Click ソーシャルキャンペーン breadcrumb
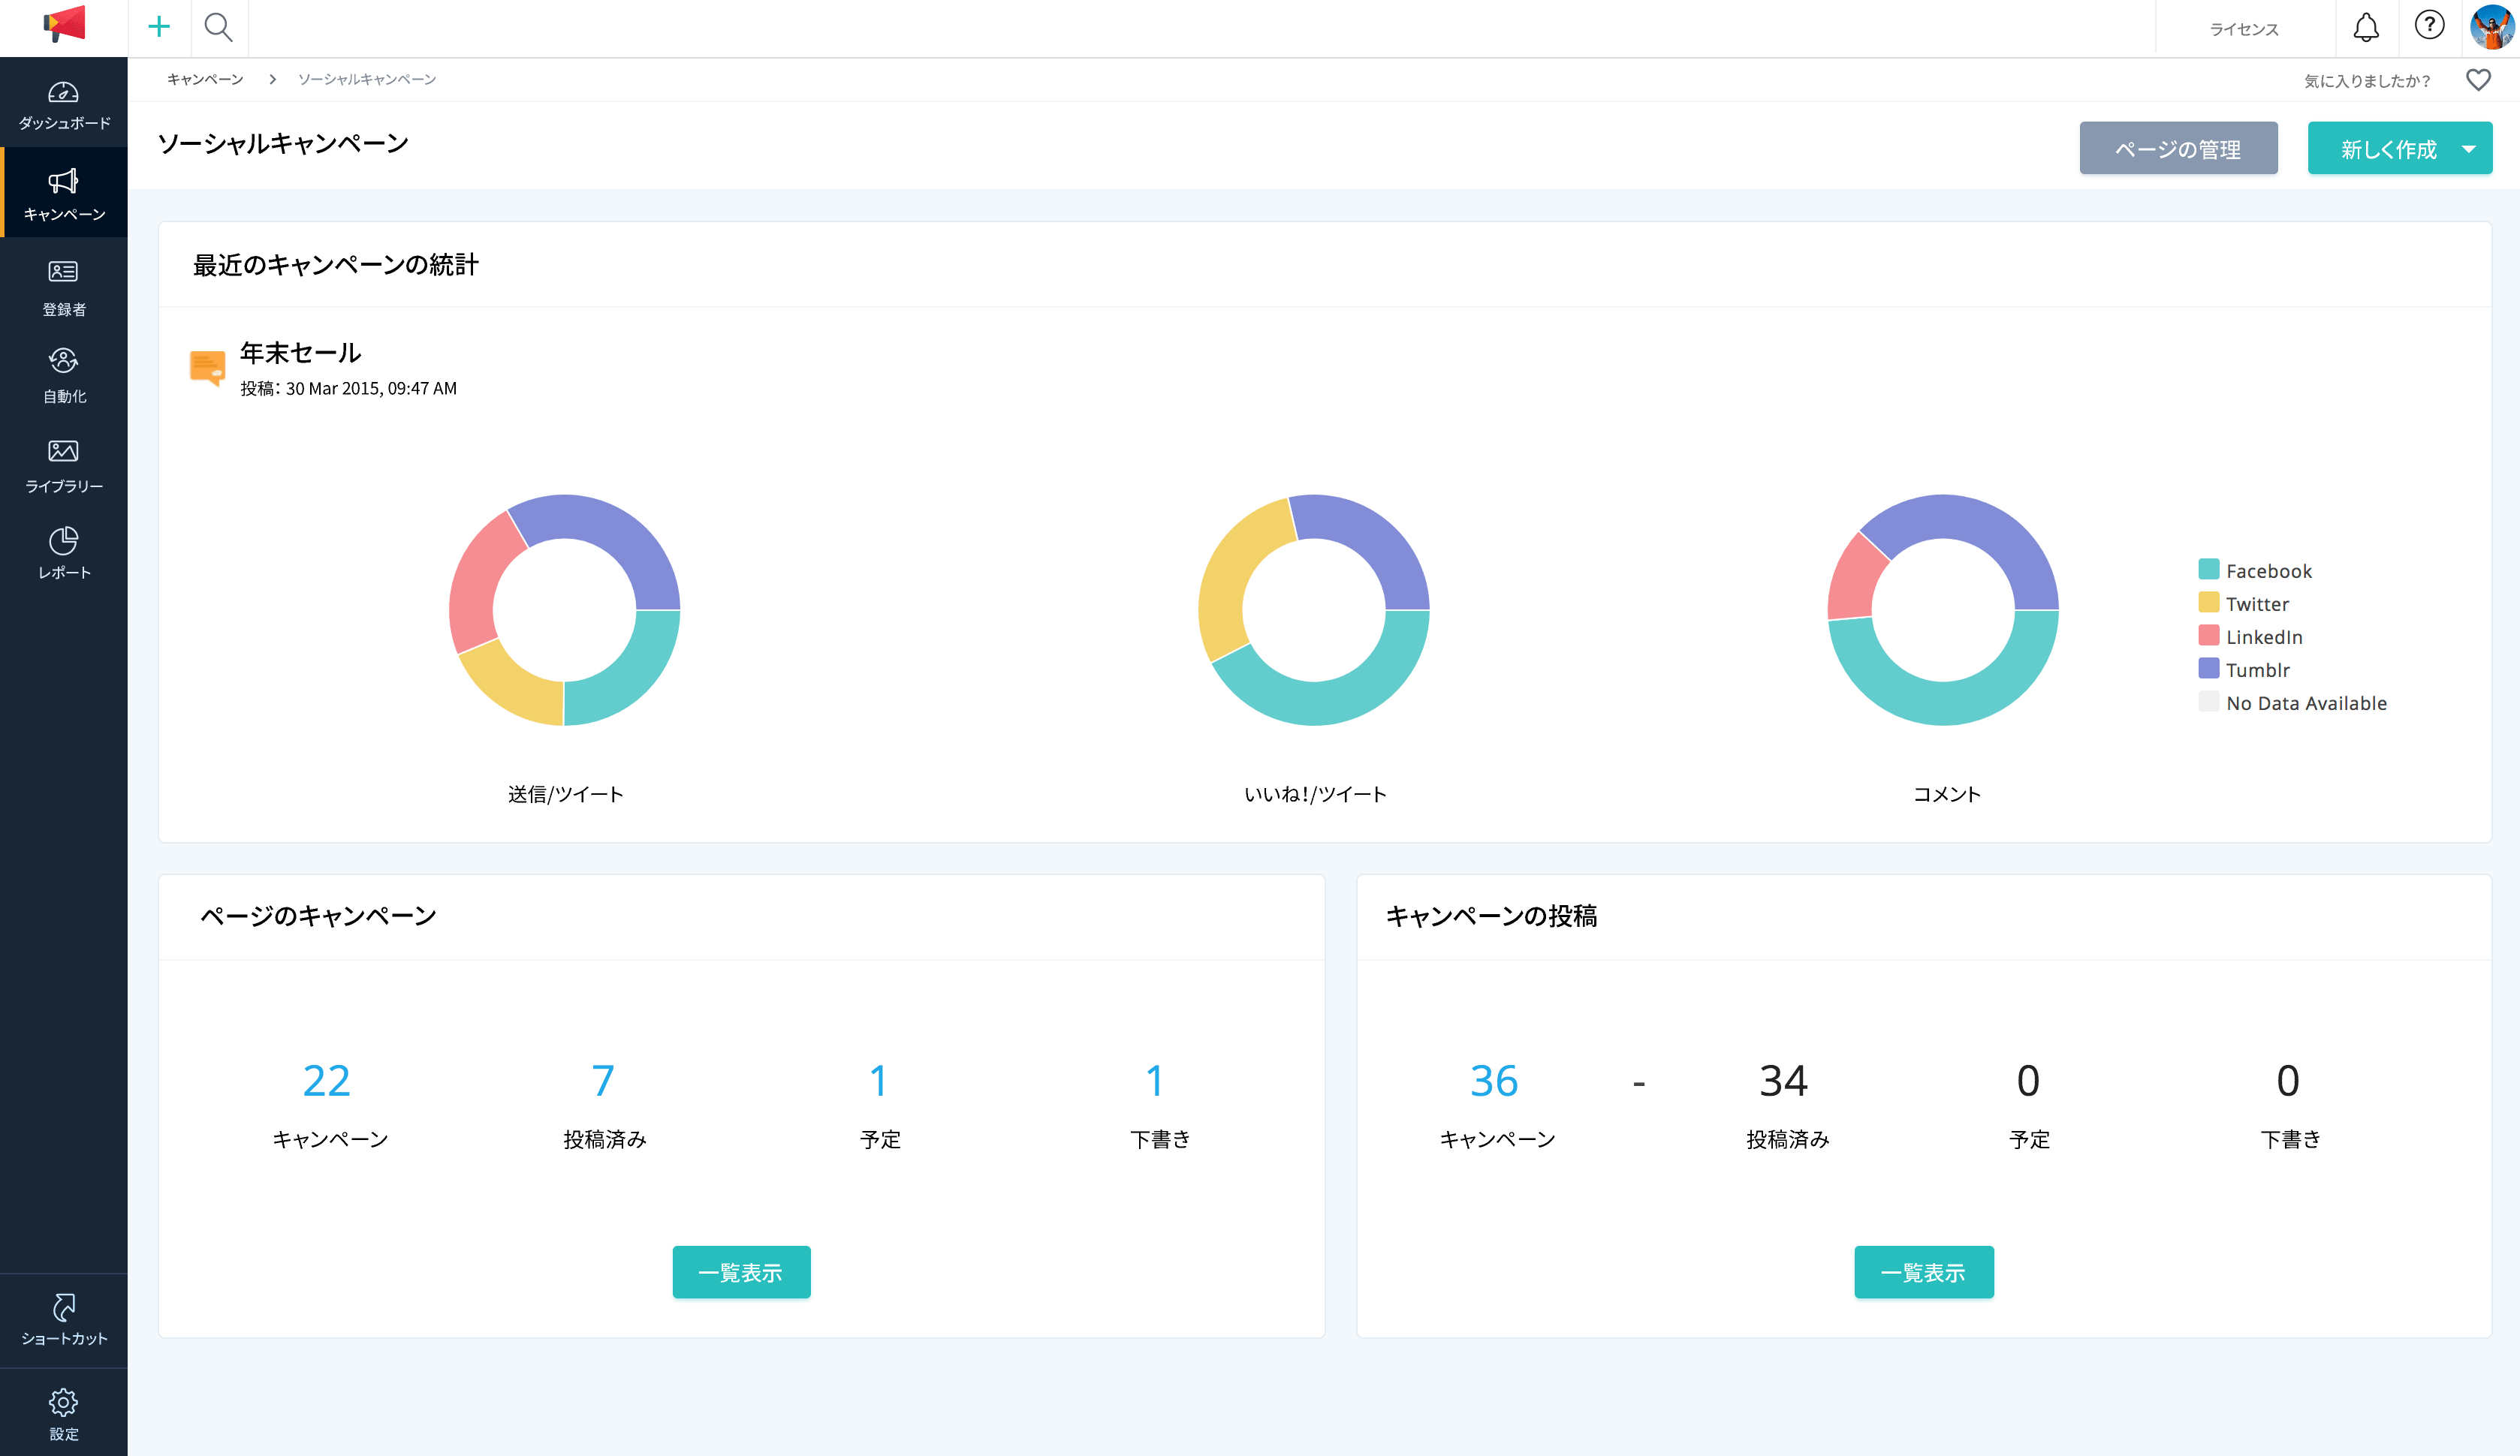2520x1456 pixels. [x=367, y=79]
